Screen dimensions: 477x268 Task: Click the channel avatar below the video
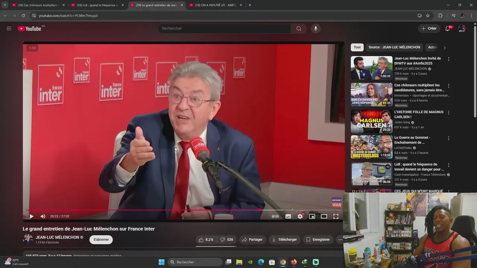pyautogui.click(x=28, y=239)
